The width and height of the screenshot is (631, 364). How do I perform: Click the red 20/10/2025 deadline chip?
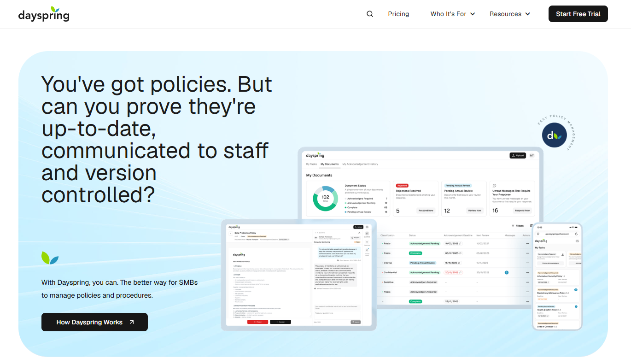coord(453,272)
